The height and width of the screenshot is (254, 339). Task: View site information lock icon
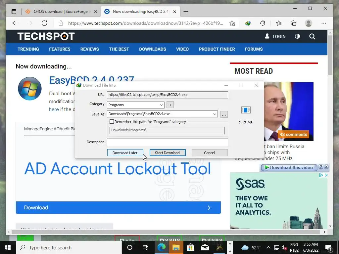61,23
